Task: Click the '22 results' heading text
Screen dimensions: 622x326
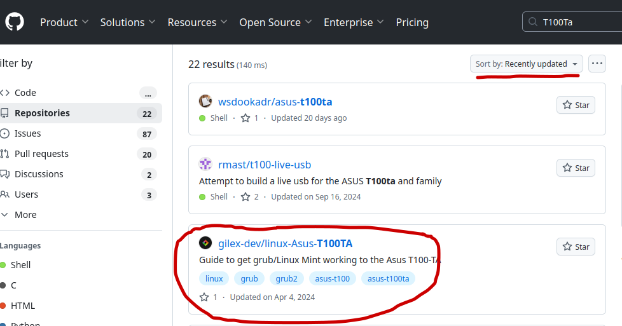Action: coord(211,64)
